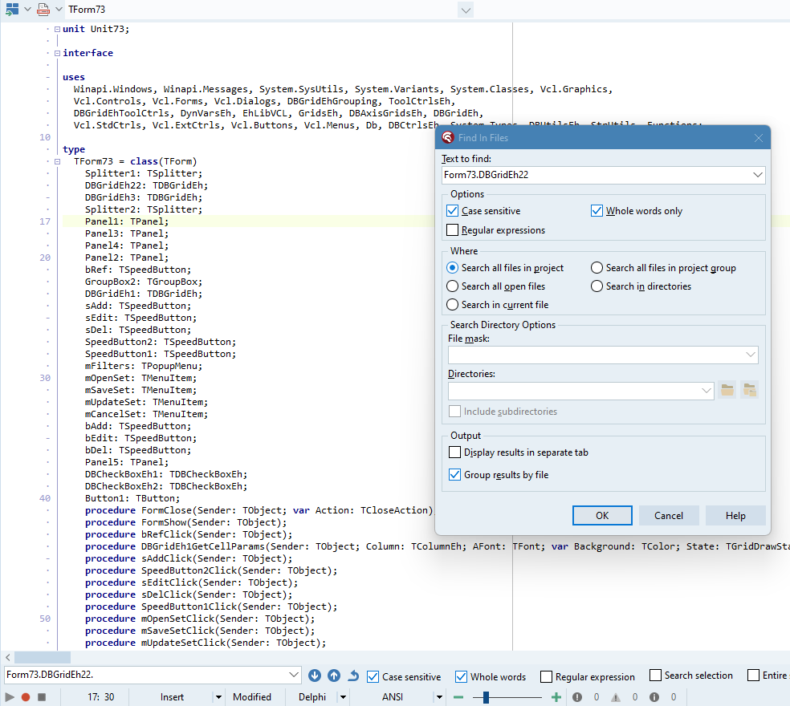Click the find next down-arrow icon
The image size is (790, 706).
(315, 676)
